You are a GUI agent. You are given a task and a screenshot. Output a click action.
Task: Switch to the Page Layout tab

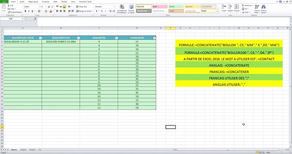click(33, 2)
